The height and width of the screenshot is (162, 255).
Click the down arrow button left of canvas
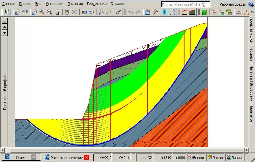click(5, 33)
